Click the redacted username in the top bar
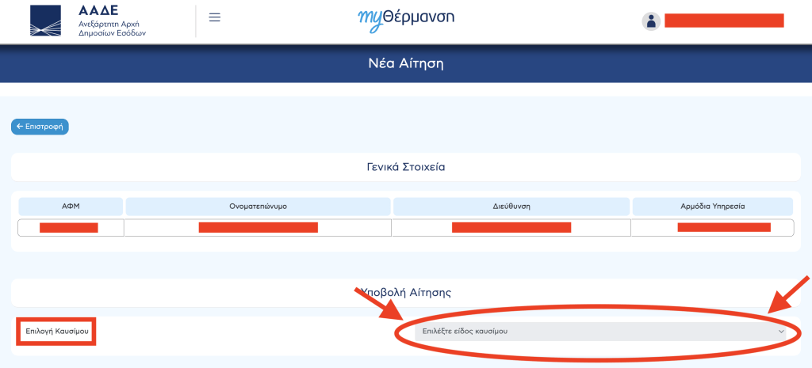The image size is (812, 368). 723,21
